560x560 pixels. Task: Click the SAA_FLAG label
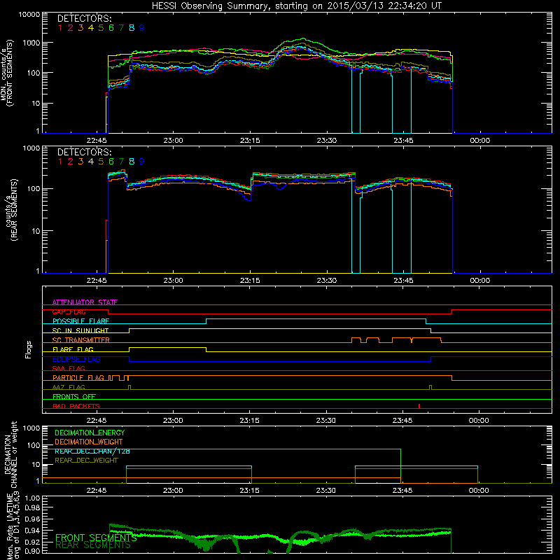click(69, 368)
